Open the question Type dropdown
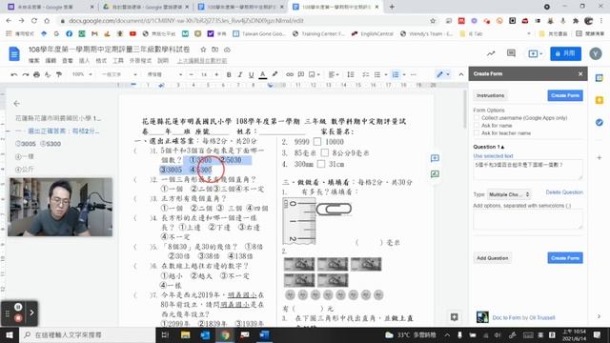610x343 pixels. pos(509,194)
